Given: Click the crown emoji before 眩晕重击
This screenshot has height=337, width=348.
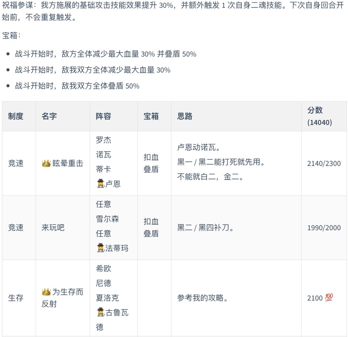Looking at the screenshot, I should click(46, 164).
